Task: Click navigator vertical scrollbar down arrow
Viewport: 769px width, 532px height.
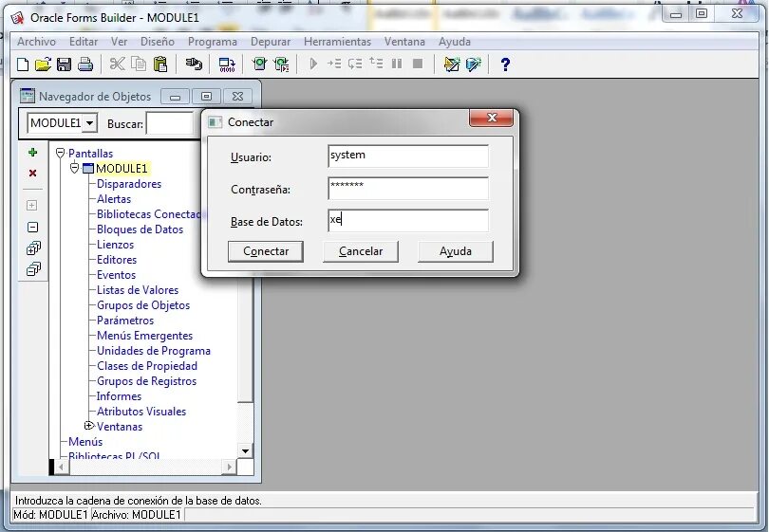Action: [245, 450]
